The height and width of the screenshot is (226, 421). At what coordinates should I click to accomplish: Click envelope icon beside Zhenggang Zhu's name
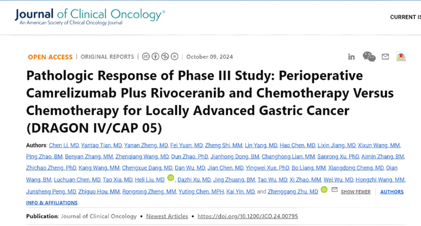click(335, 191)
